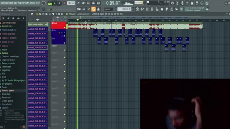
Task: Click the Pattern 1 selector
Action: [x=124, y=9]
